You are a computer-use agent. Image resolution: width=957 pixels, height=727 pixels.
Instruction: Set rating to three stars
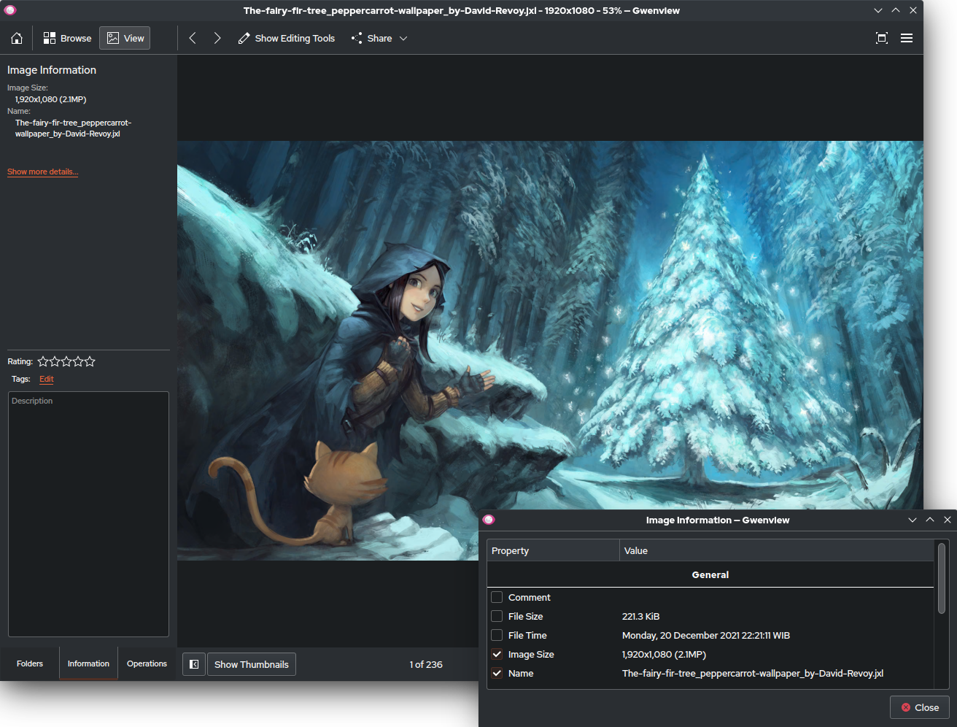(x=66, y=361)
